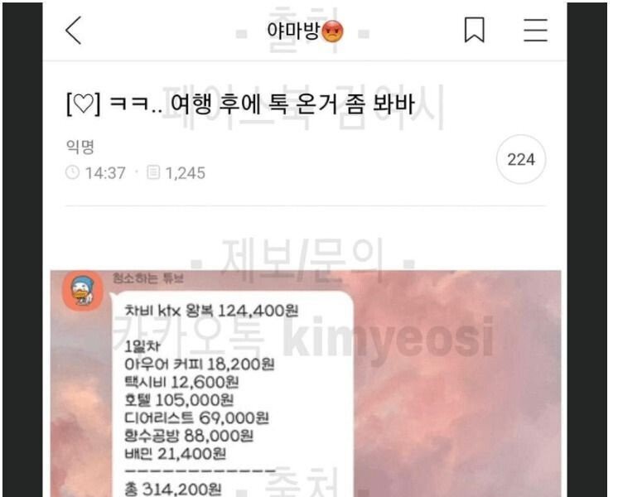The width and height of the screenshot is (618, 497).
Task: Open the 224 comments circle
Action: pyautogui.click(x=520, y=160)
